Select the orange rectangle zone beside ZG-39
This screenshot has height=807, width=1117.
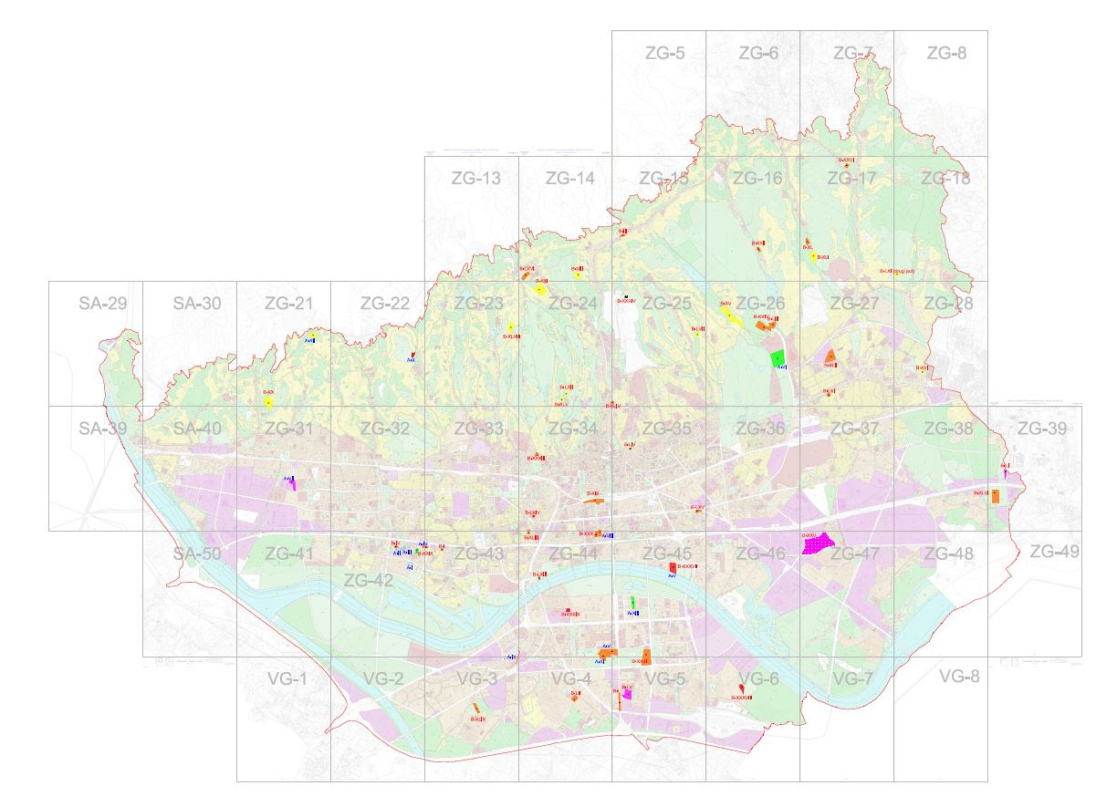pos(996,496)
